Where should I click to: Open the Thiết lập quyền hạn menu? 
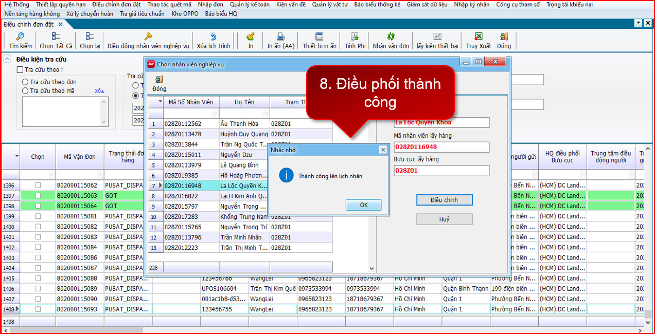pos(61,5)
